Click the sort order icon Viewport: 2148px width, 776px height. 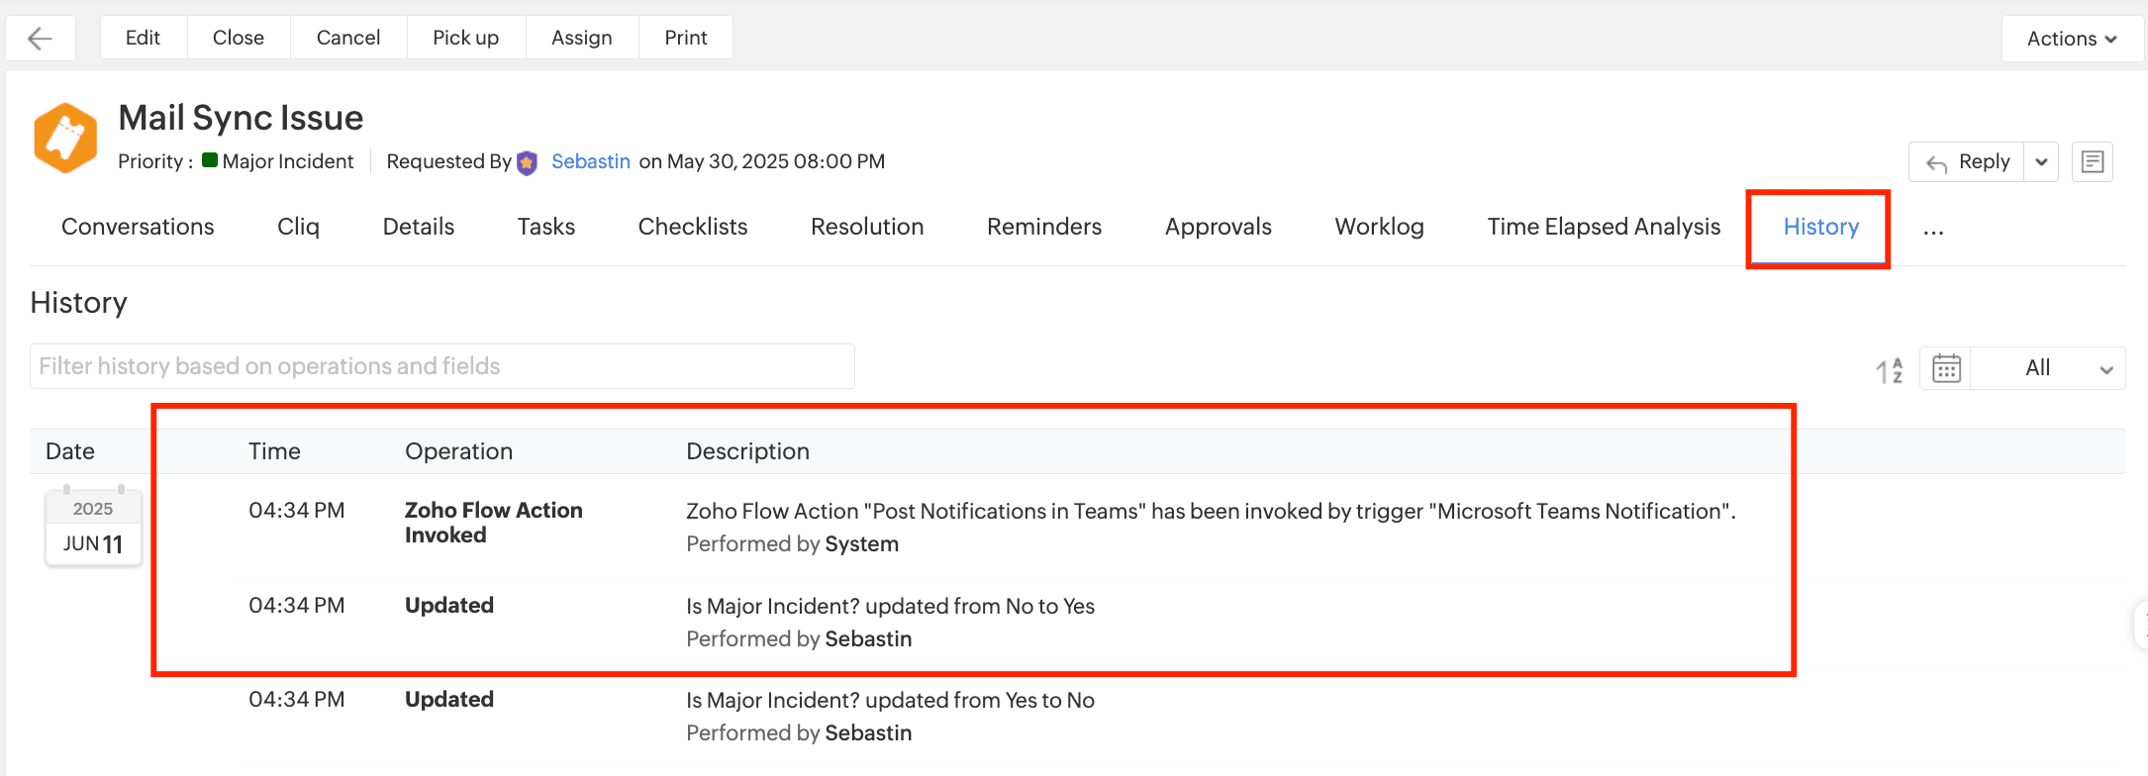(1889, 369)
